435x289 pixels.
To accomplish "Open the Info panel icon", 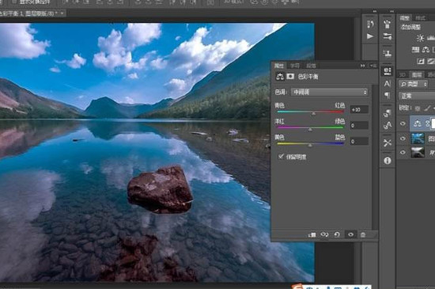I will pos(388,161).
